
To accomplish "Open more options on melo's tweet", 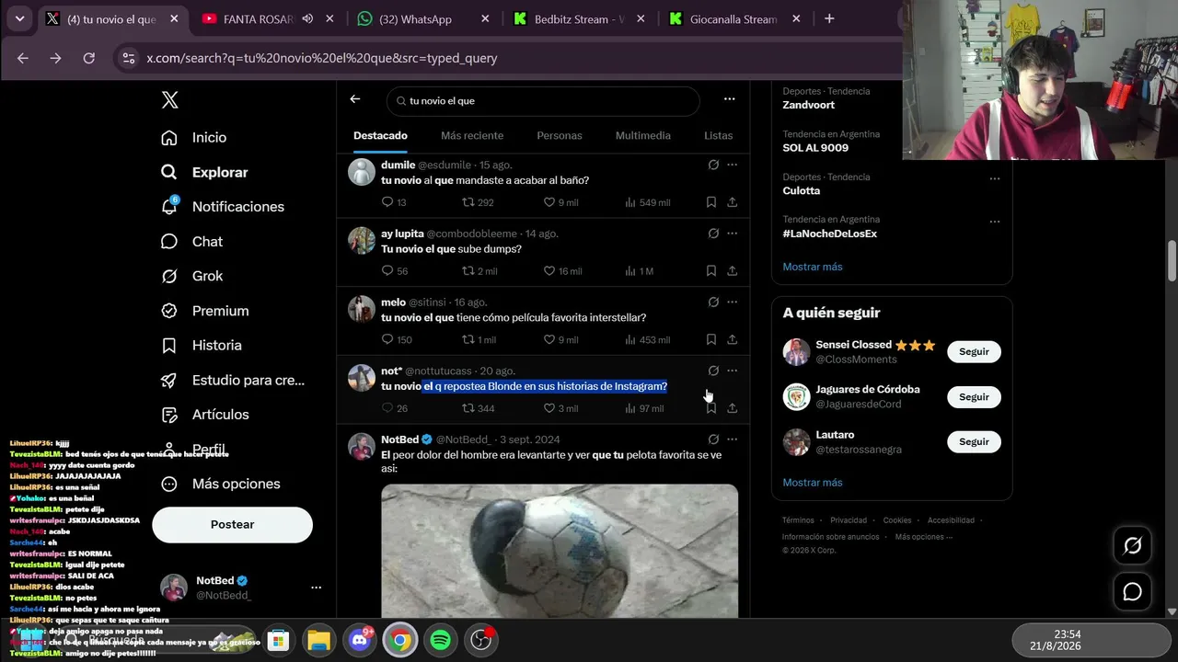I will pyautogui.click(x=733, y=302).
